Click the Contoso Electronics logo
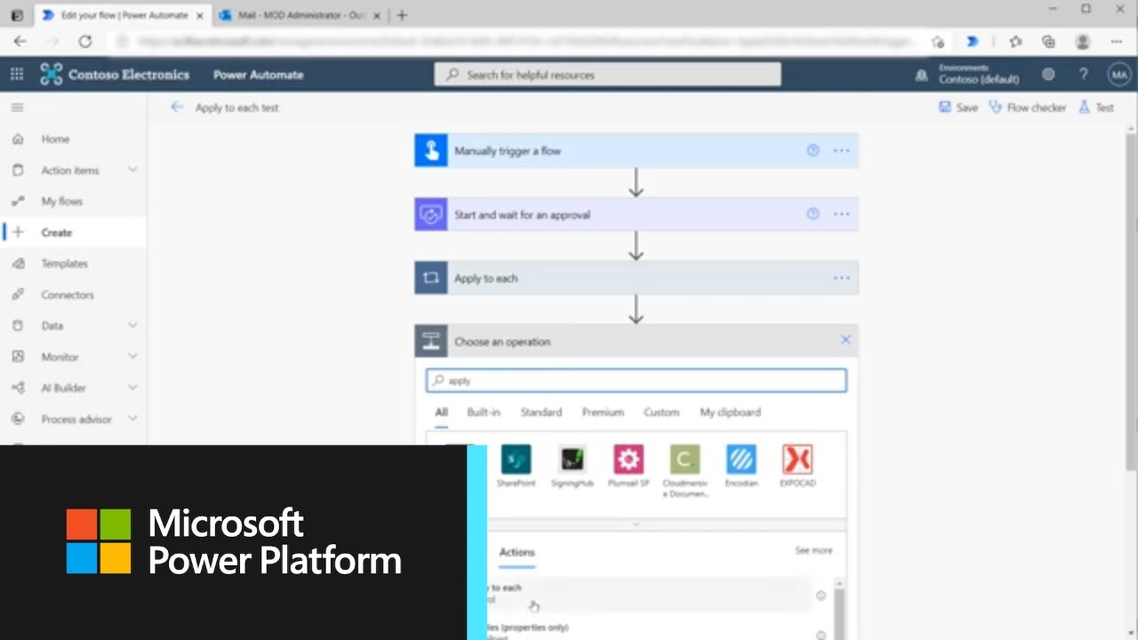This screenshot has height=640, width=1138. point(52,75)
